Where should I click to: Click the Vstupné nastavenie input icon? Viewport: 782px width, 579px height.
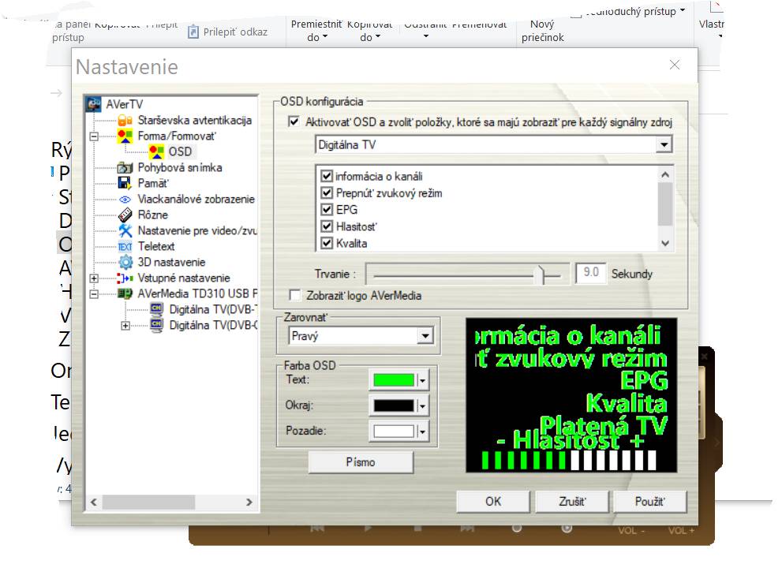tap(125, 278)
